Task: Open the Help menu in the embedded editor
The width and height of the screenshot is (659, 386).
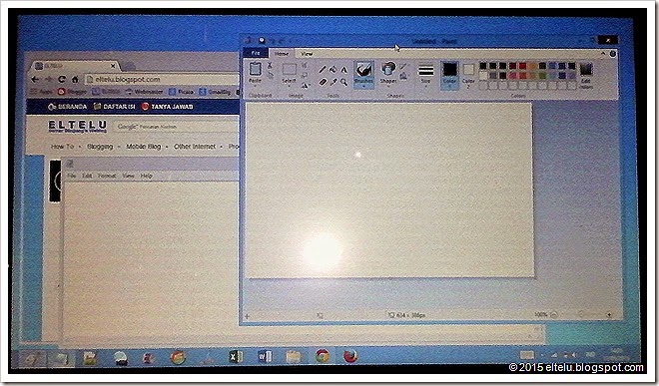Action: point(146,176)
